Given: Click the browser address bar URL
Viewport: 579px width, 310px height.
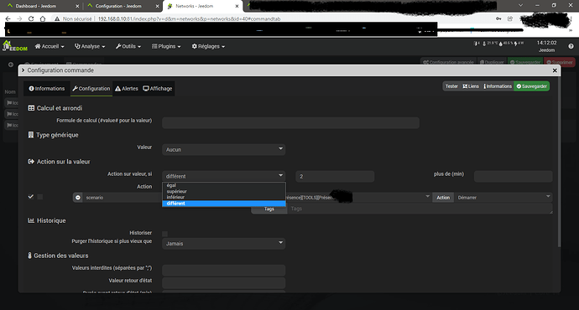Looking at the screenshot, I should click(189, 18).
